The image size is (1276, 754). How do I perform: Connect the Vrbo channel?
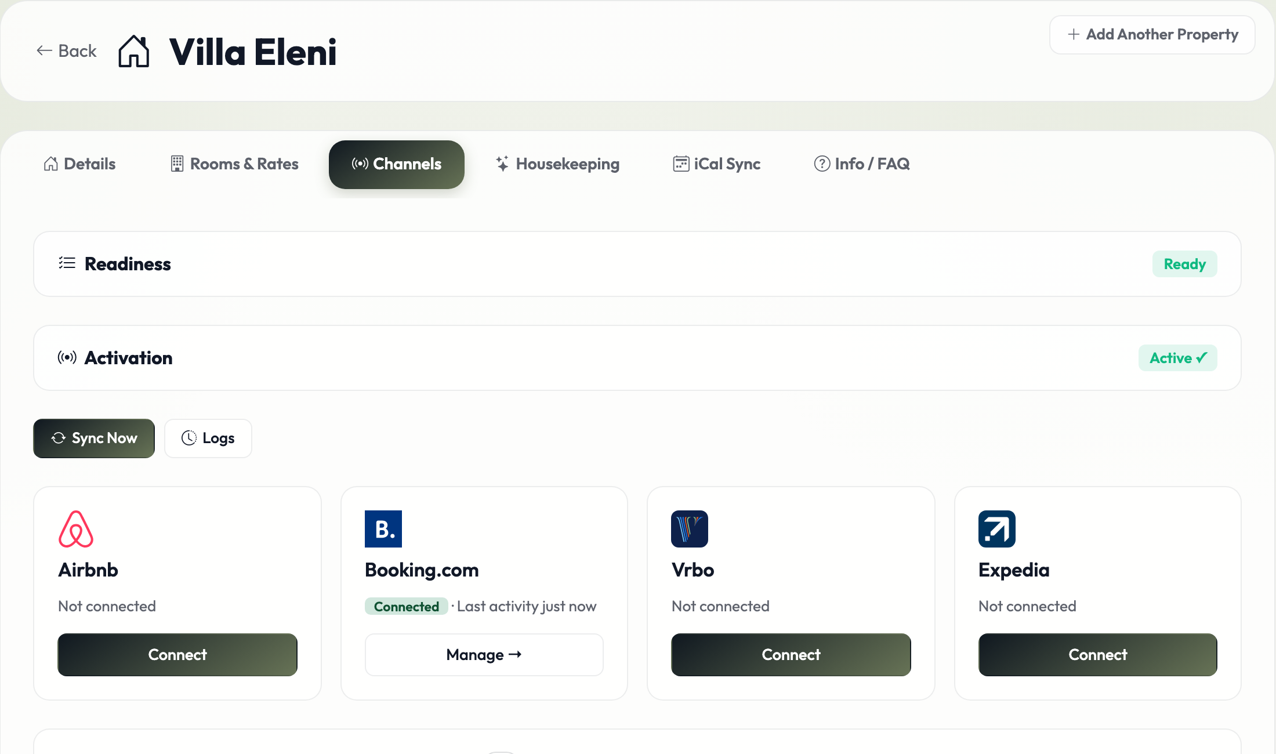[x=791, y=655]
